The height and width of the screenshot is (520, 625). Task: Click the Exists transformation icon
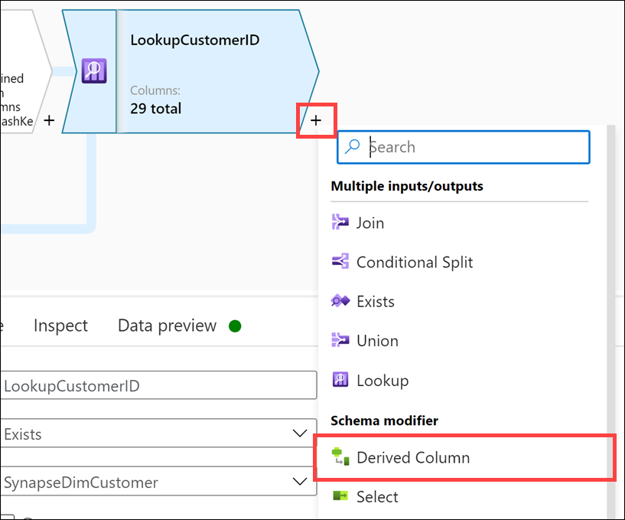[x=340, y=300]
